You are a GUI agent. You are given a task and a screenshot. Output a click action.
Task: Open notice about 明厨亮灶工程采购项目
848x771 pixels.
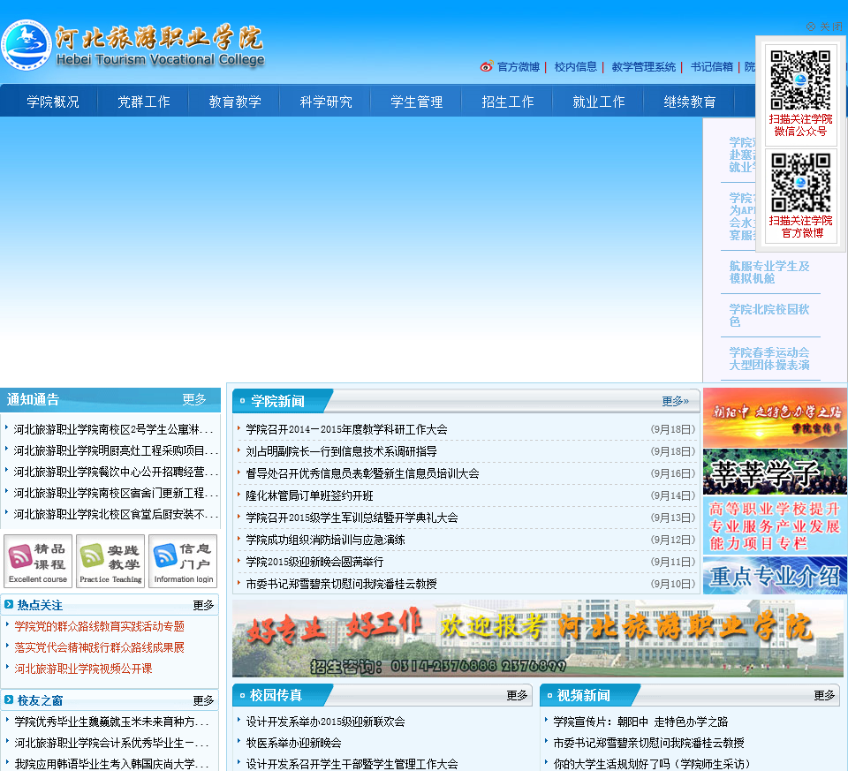coord(116,450)
